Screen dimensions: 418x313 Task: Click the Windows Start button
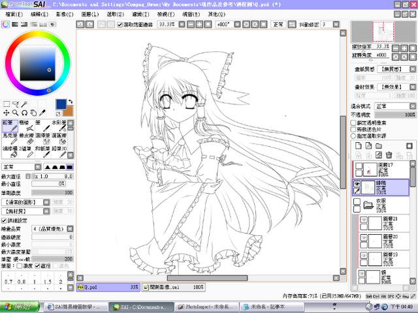point(20,307)
